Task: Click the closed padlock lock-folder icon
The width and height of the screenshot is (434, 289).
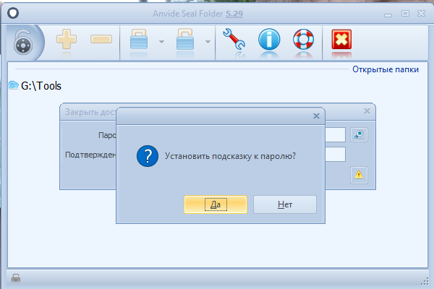Action: point(140,40)
